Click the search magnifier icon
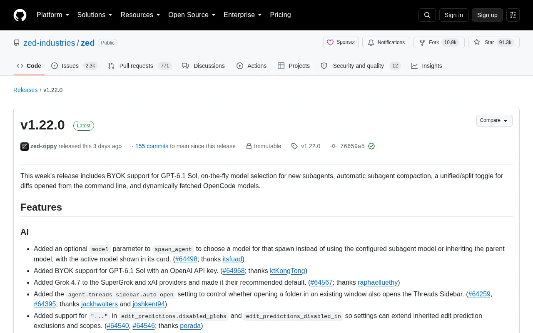533x333 pixels. pyautogui.click(x=427, y=15)
